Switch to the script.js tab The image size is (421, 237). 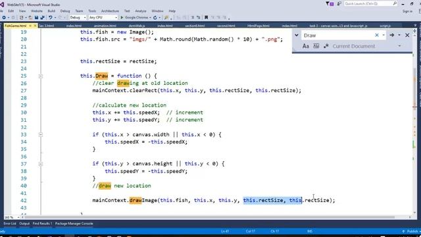coord(385,26)
